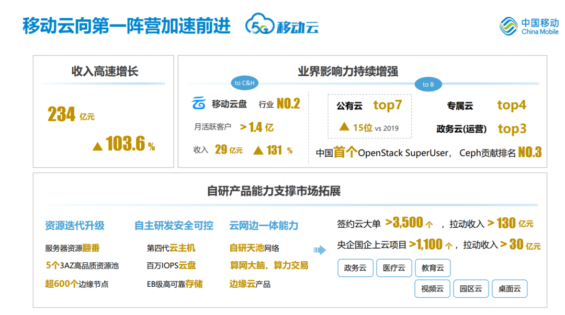
Task: Click the line 超600个边缘节点
Action: tap(77, 284)
